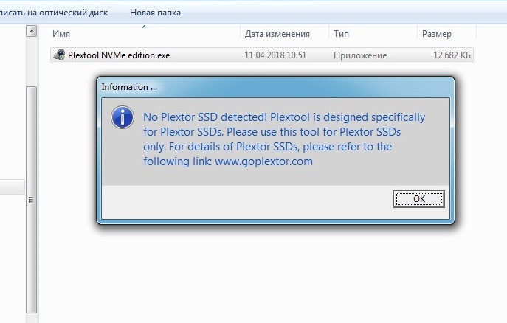Sort by the Дата изменения column header
507x323 pixels.
[x=277, y=34]
